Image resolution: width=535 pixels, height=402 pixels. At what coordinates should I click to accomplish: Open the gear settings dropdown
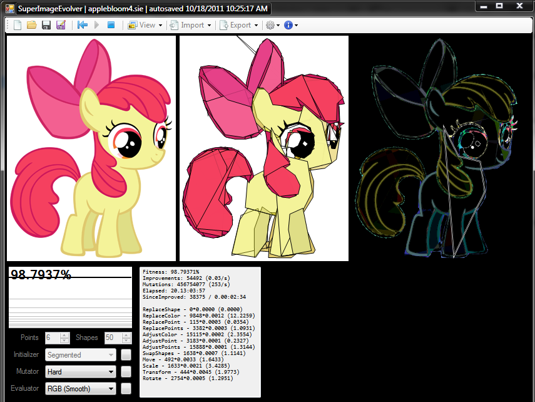click(273, 25)
